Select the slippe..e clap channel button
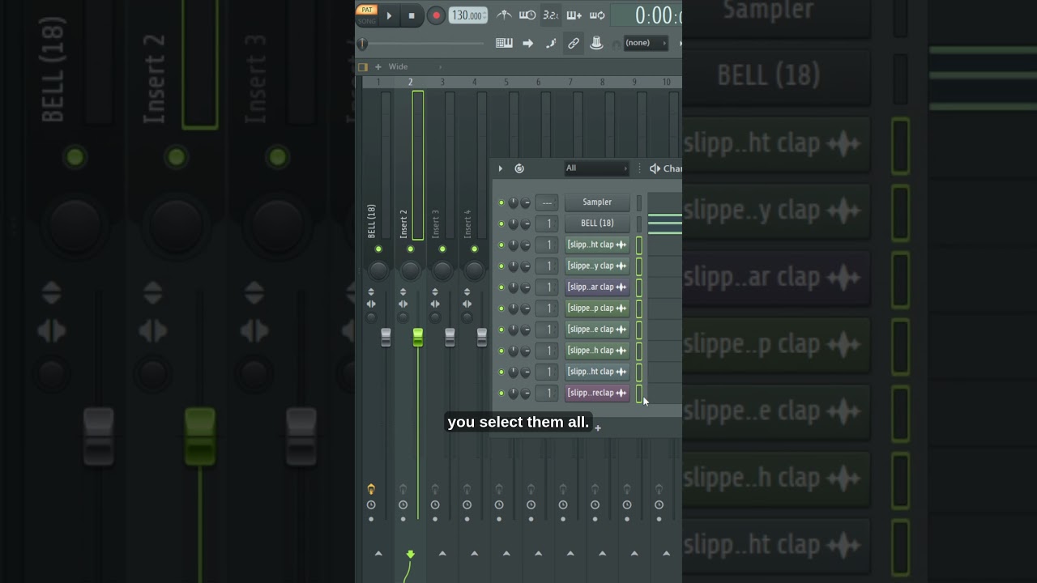1037x583 pixels. coord(597,330)
